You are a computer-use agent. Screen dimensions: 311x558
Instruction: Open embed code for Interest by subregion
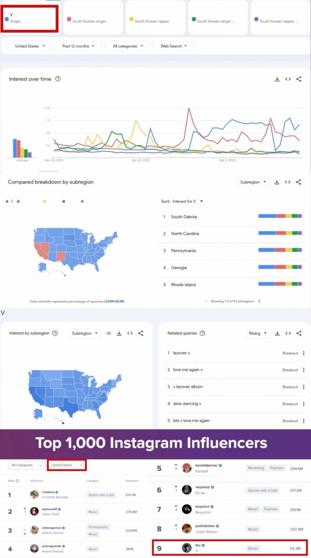pyautogui.click(x=129, y=333)
